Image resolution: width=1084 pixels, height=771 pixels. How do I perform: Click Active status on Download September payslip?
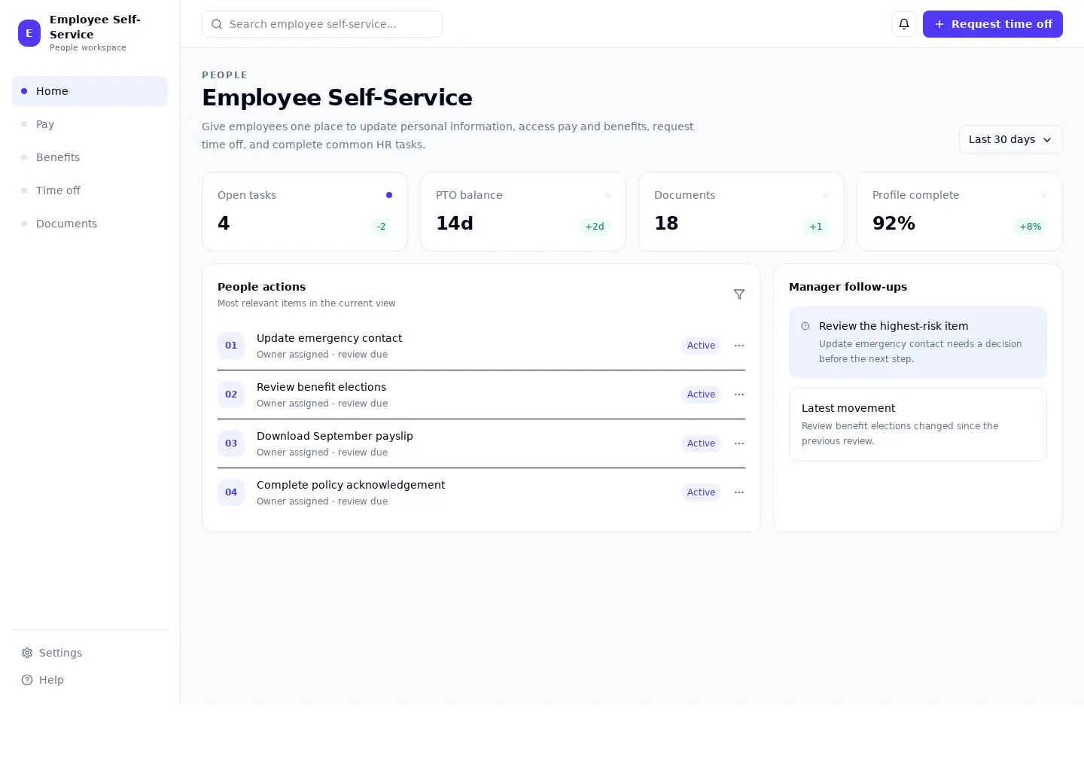(x=701, y=443)
